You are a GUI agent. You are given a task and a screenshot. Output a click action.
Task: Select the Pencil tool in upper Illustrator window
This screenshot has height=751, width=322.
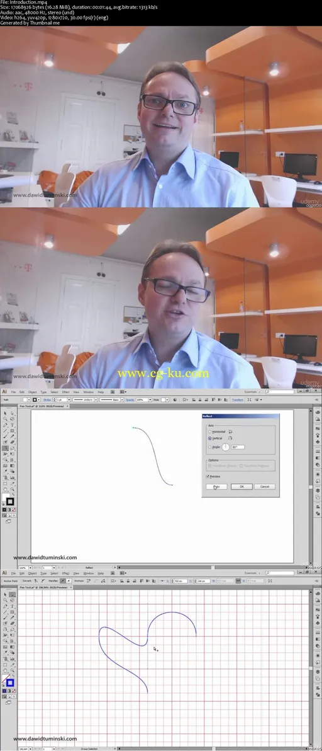pyautogui.click(x=12, y=437)
